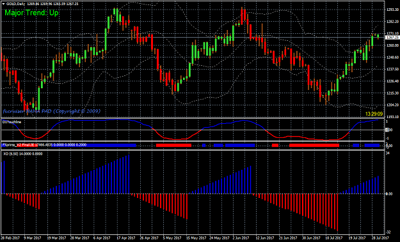Click the yellow 13:29:09 candle timer
This screenshot has height=242, width=400.
tap(374, 114)
